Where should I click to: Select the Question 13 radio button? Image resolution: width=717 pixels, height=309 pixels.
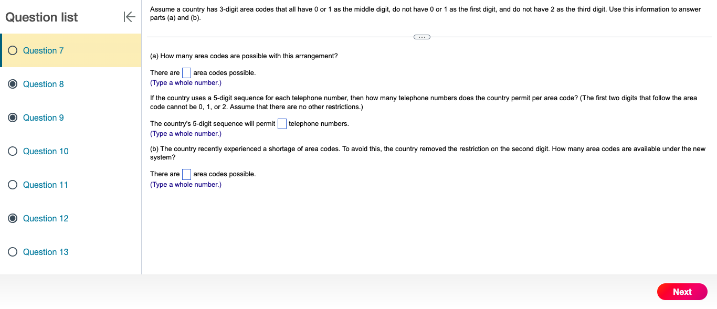point(12,252)
